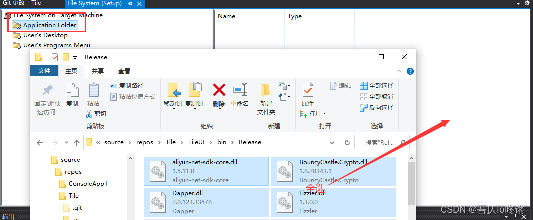Select the aliyun-net-sdk-core.dll file
The width and height of the screenshot is (533, 220).
click(206, 171)
